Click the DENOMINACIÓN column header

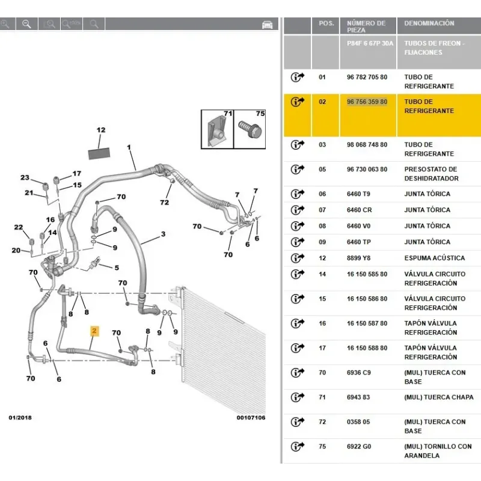point(429,23)
